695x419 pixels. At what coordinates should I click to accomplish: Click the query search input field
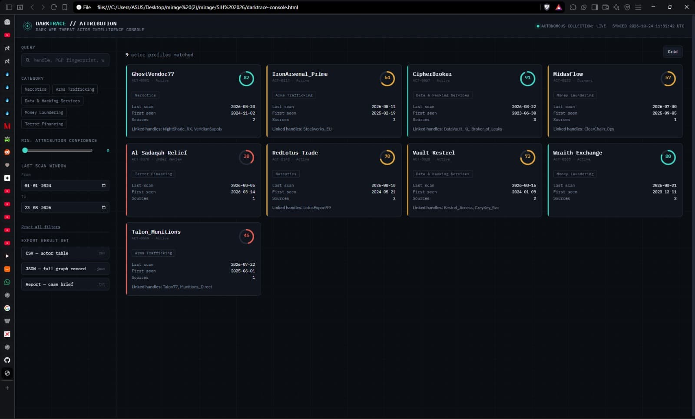[65, 60]
